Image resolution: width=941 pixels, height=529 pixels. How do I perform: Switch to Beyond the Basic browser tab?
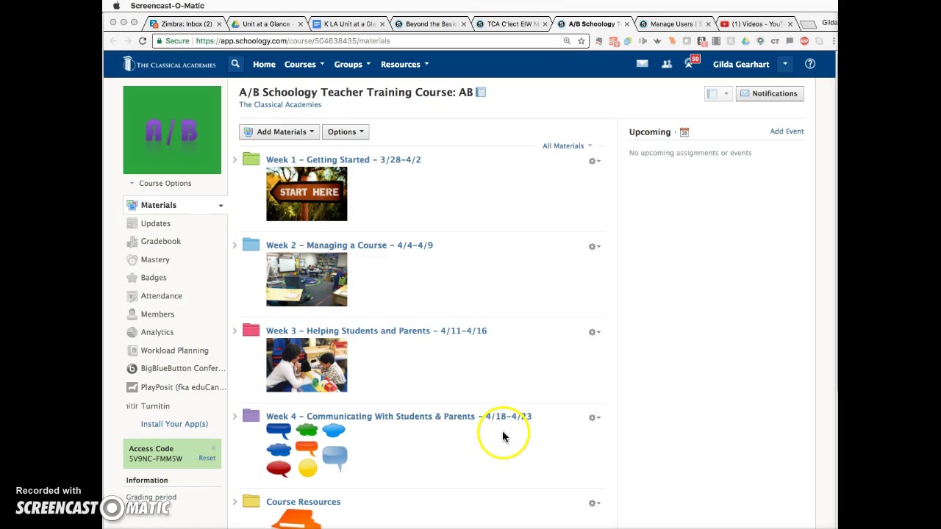tap(431, 24)
